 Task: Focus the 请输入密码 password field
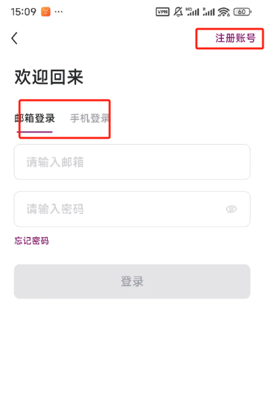tap(132, 209)
